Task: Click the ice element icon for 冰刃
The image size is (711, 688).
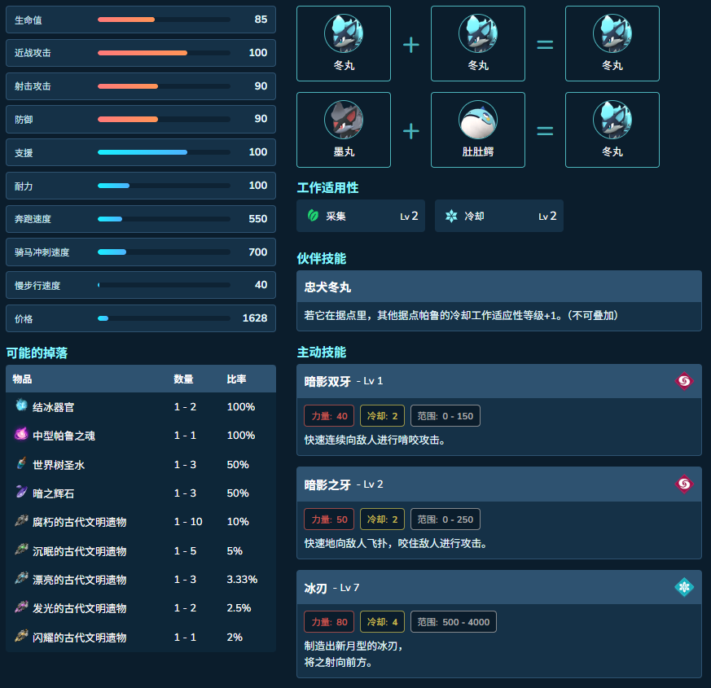Action: 684,587
